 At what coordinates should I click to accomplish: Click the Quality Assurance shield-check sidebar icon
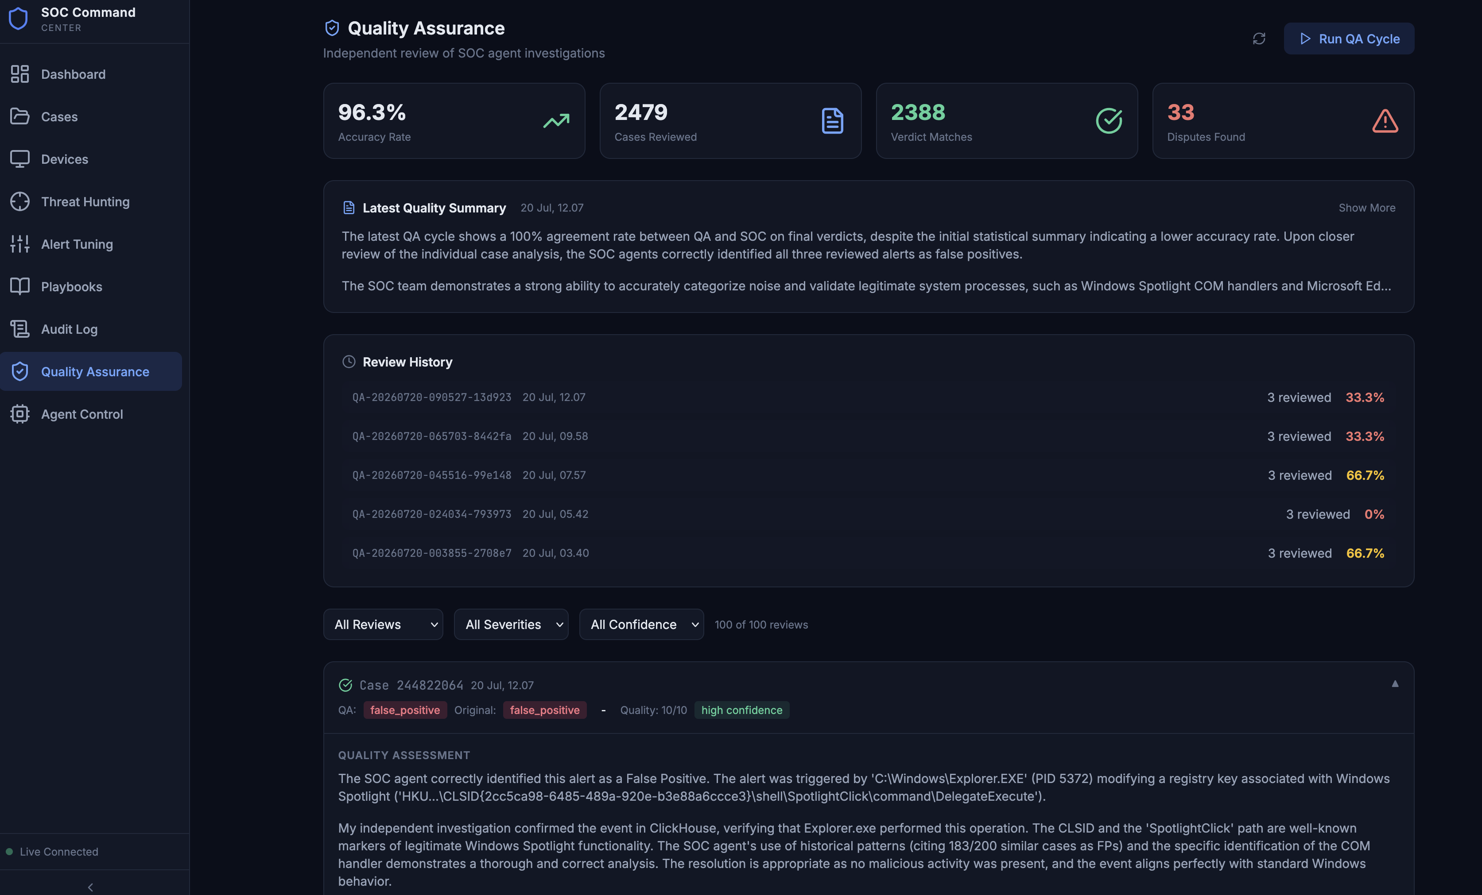coord(20,371)
